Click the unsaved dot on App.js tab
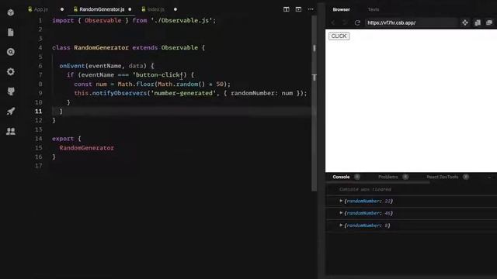Image resolution: width=497 pixels, height=279 pixels. (62, 9)
